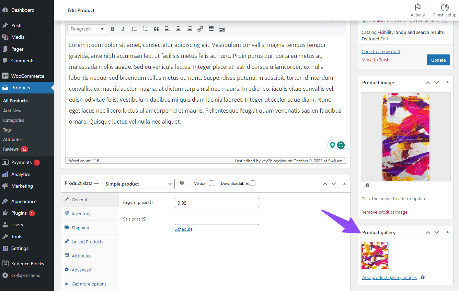
Task: Switch to the Inventory tab
Action: (x=80, y=213)
